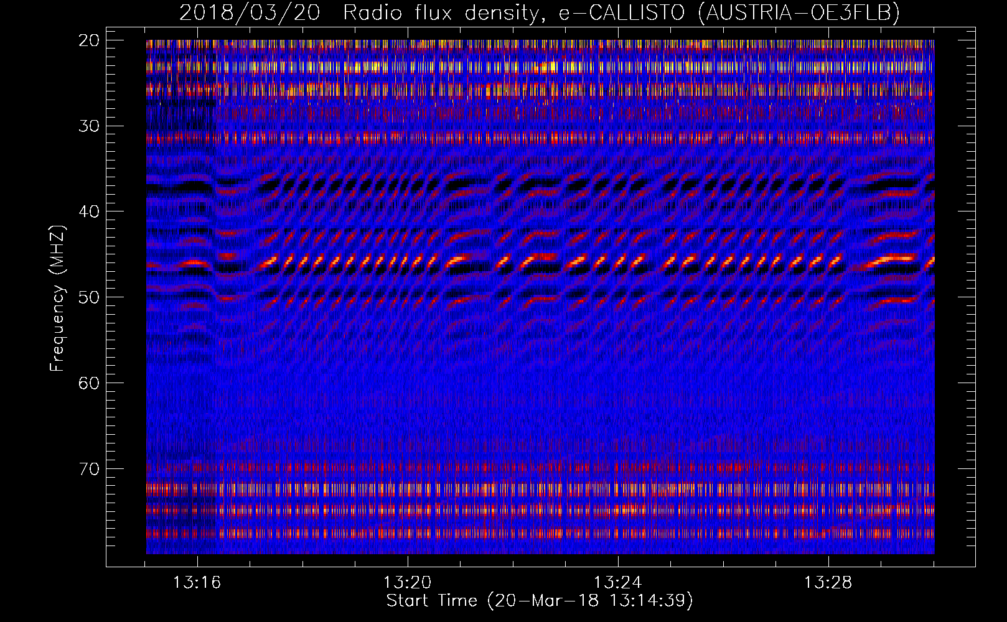Click the 50 MHz frequency tick label

(x=90, y=297)
